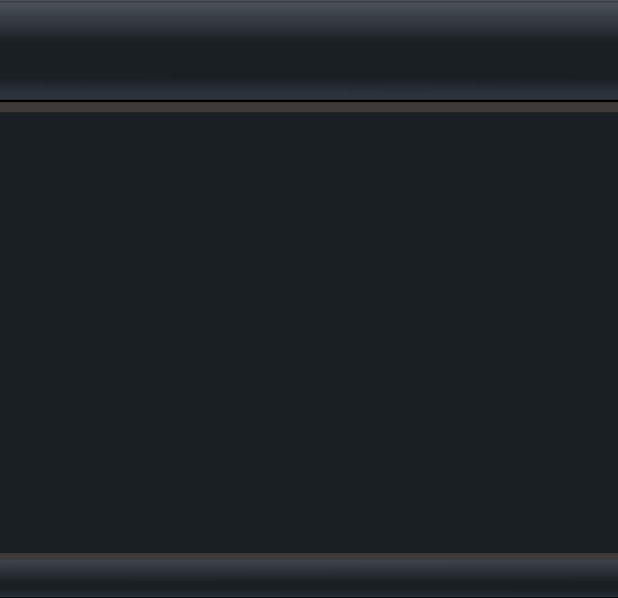Click the thin light line at window top
Screen dimensions: 618x598
tap(309, 2)
